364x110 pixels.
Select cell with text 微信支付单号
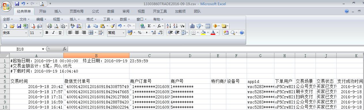pyautogui.click(x=96, y=81)
